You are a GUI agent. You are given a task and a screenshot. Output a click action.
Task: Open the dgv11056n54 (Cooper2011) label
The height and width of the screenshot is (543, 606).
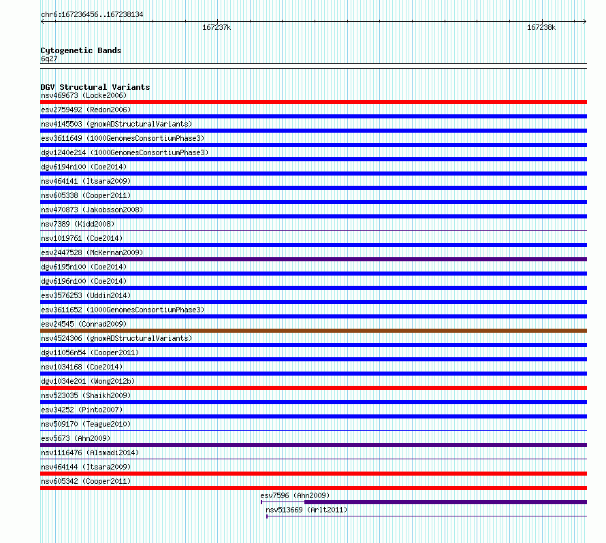pos(90,352)
